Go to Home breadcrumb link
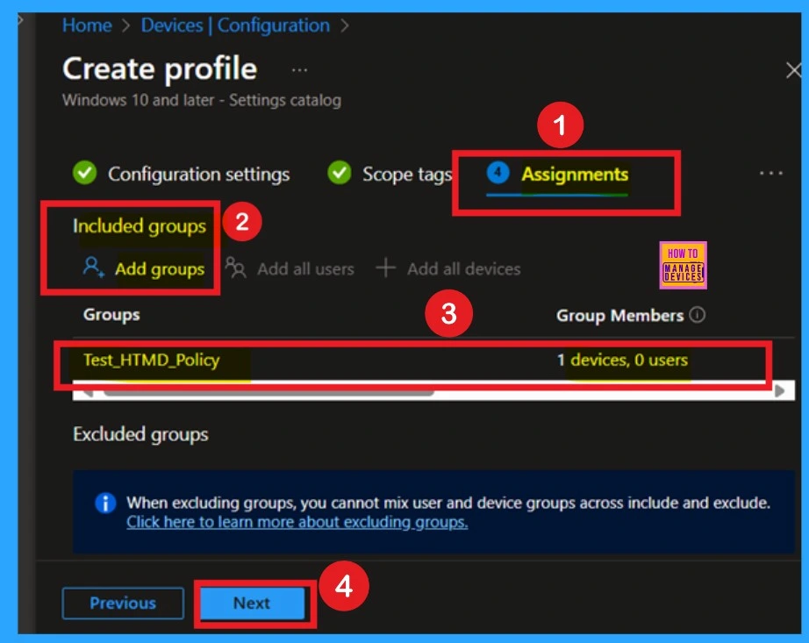809x643 pixels. click(87, 25)
